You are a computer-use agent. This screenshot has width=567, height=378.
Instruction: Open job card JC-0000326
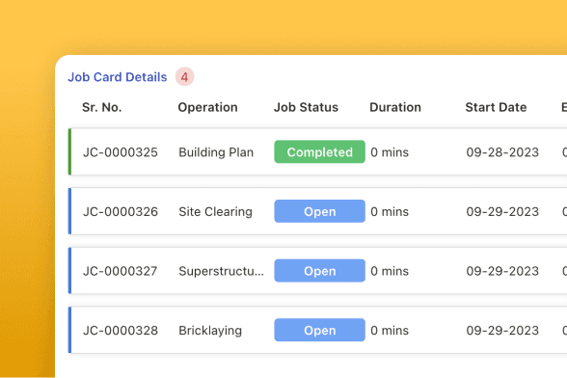(121, 211)
